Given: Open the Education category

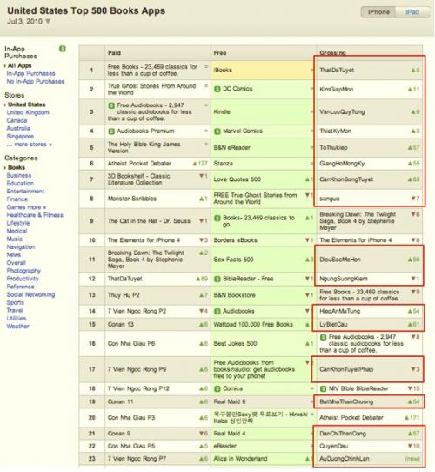Looking at the screenshot, I should click(x=20, y=184).
